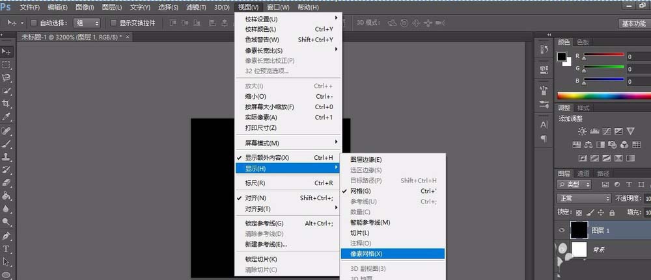
Task: Add a Curves adjustment
Action: pyautogui.click(x=607, y=131)
